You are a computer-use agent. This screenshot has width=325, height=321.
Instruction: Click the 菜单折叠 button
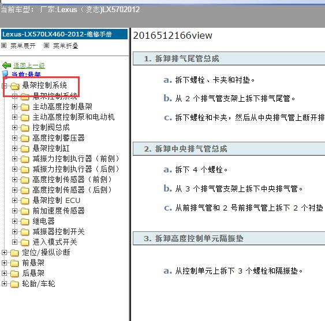click(x=66, y=46)
